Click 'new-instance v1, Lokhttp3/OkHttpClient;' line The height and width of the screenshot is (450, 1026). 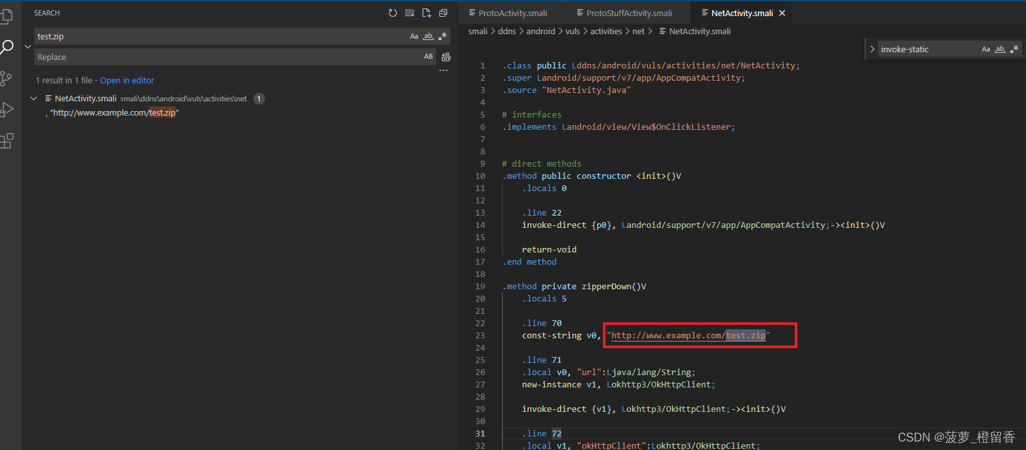[x=618, y=385]
